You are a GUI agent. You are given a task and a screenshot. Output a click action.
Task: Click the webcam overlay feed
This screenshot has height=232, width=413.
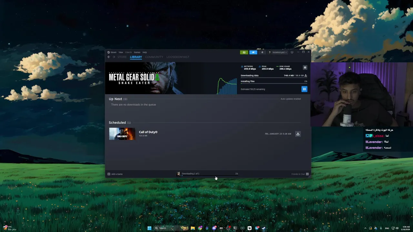click(361, 94)
